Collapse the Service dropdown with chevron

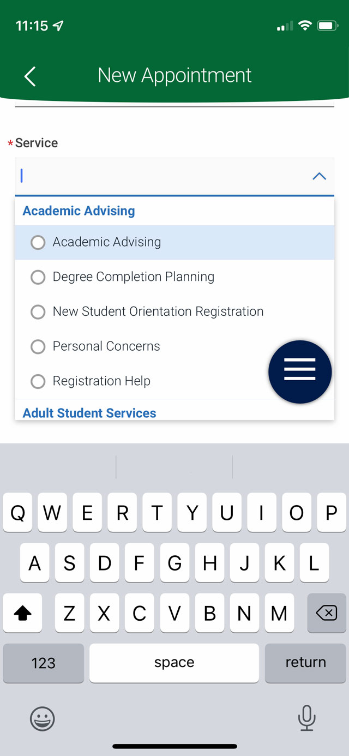point(319,176)
